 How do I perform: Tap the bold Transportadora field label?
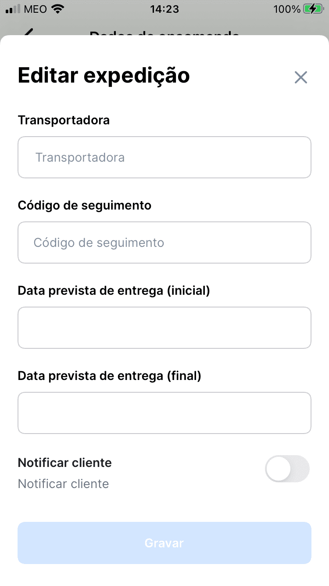(64, 120)
